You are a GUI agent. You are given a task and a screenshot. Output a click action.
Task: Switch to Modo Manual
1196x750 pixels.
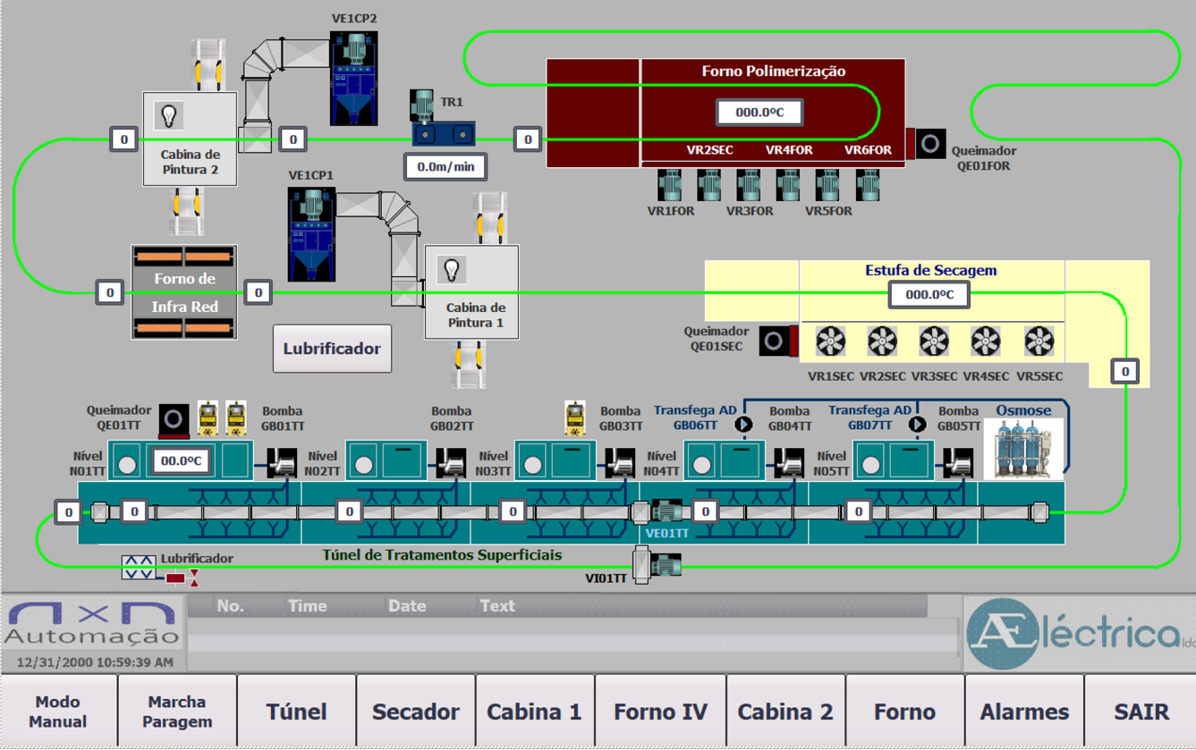click(58, 712)
